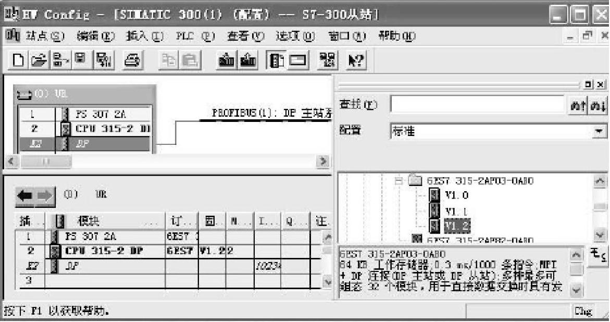This screenshot has height=322, width=610.
Task: Click the 查找 search input field
Action: pyautogui.click(x=478, y=104)
